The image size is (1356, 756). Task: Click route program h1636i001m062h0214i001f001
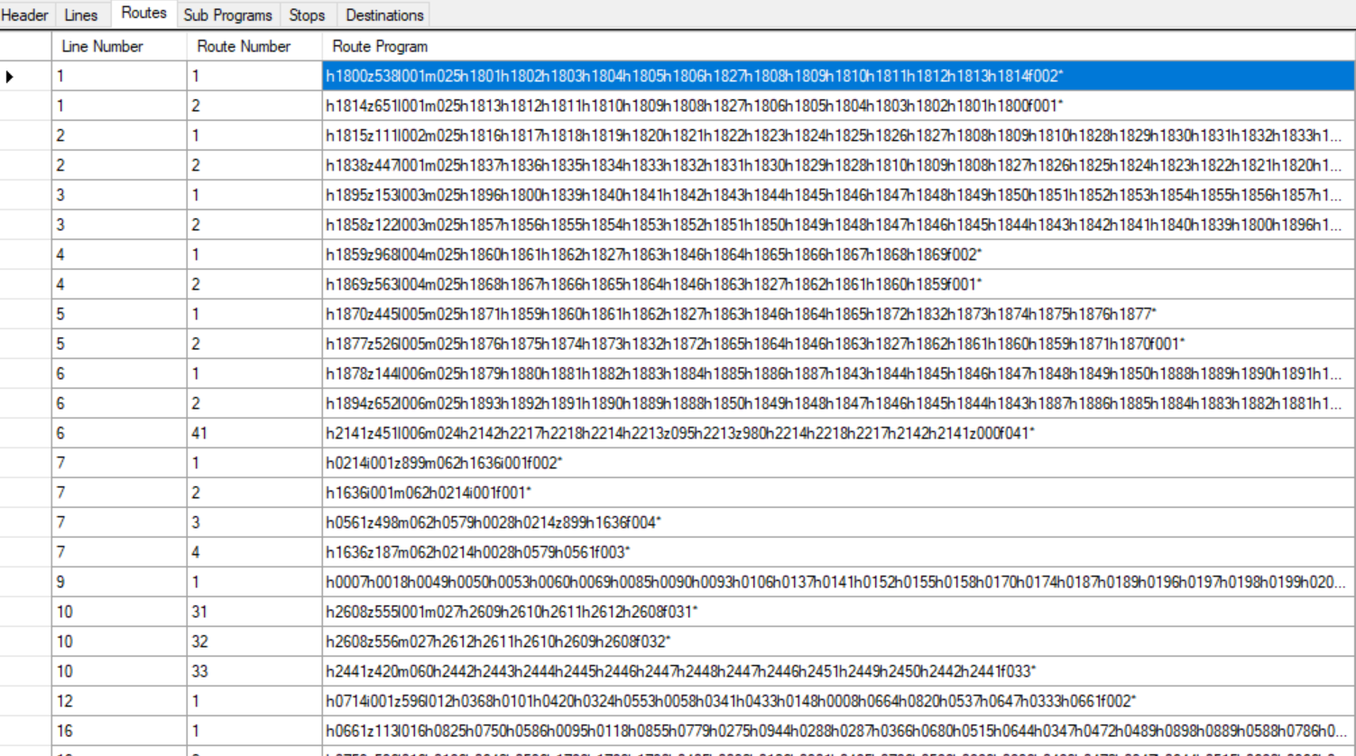[839, 493]
